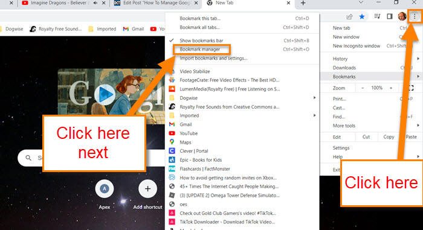The image size is (423, 230).
Task: Open the media control playlist icon
Action: pos(377,17)
